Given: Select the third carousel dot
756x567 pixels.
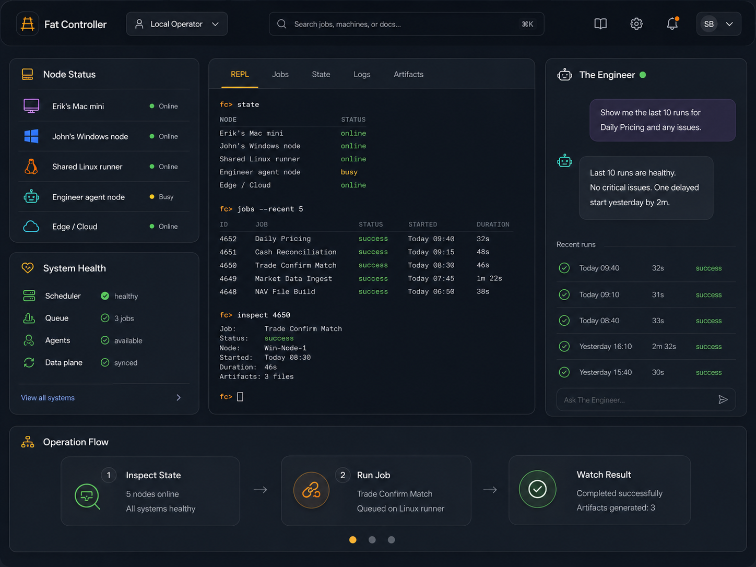Looking at the screenshot, I should (x=392, y=540).
